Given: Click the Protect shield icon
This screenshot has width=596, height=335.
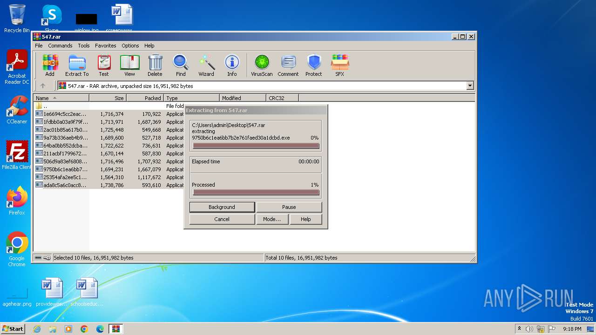Looking at the screenshot, I should (314, 65).
